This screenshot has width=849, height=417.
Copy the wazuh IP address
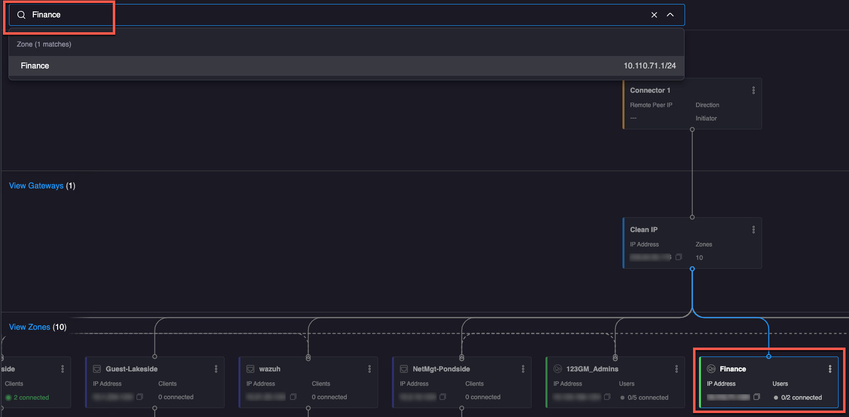[x=293, y=397]
